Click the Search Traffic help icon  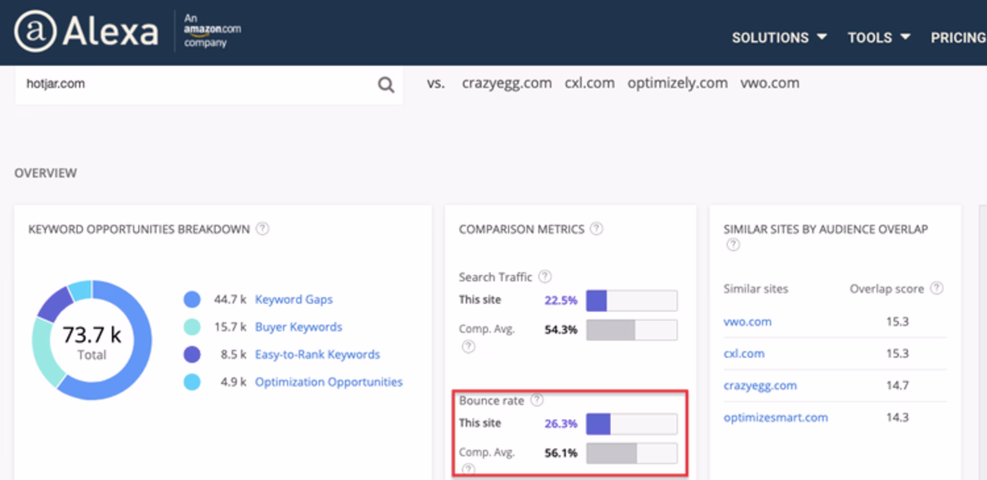[545, 276]
